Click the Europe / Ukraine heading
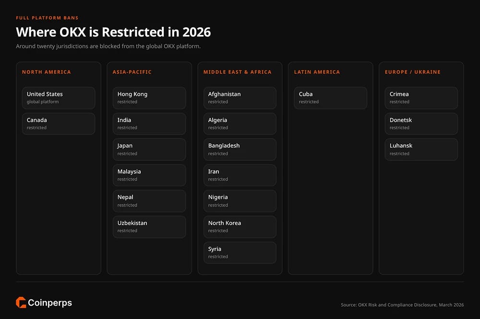Image resolution: width=480 pixels, height=319 pixels. click(413, 72)
